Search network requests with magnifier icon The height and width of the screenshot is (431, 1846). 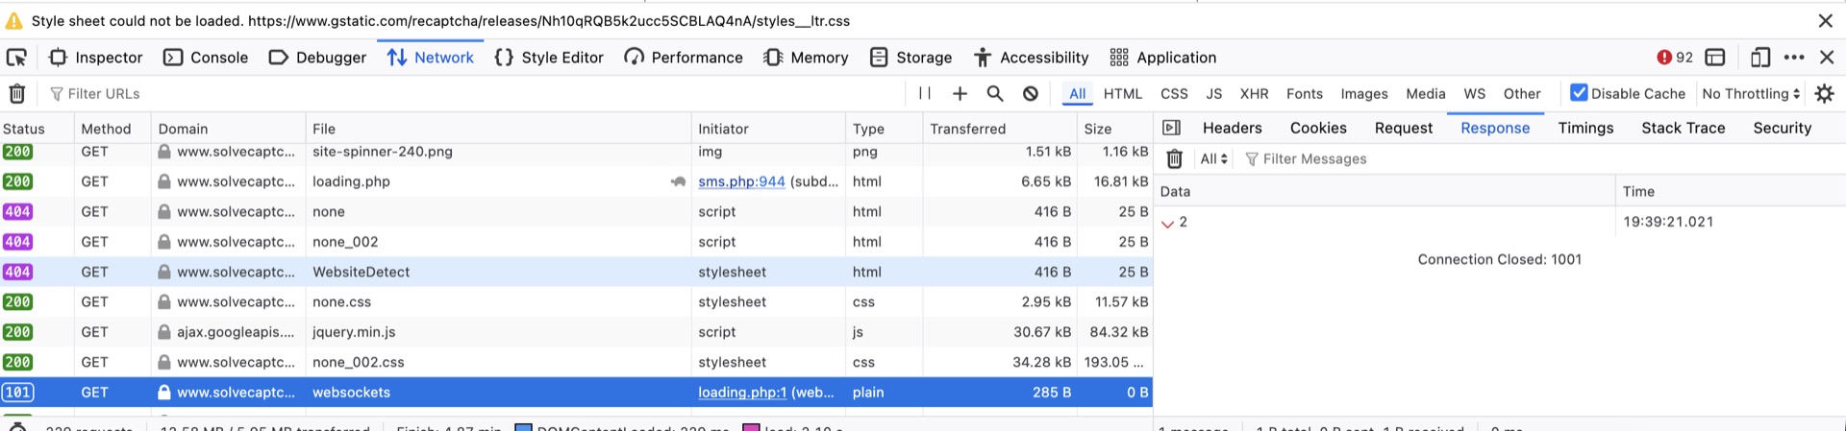(x=995, y=93)
